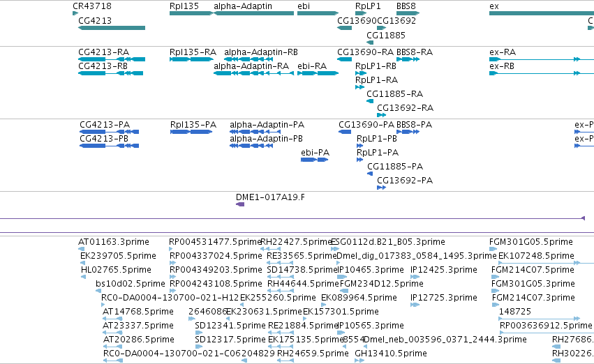Click the SD12341.5prime EST label
Viewport: 594px width, 364px height.
click(x=230, y=326)
